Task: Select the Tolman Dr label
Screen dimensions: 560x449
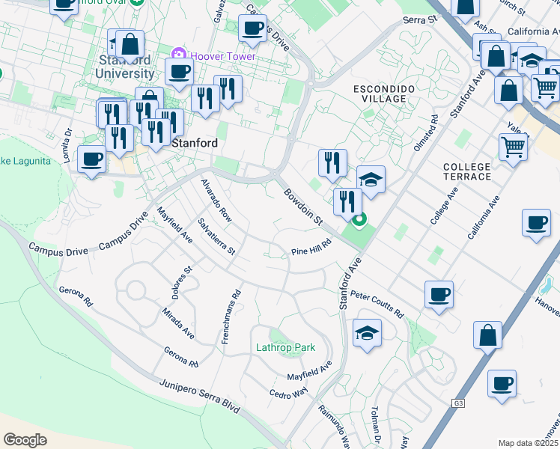Action: click(376, 425)
